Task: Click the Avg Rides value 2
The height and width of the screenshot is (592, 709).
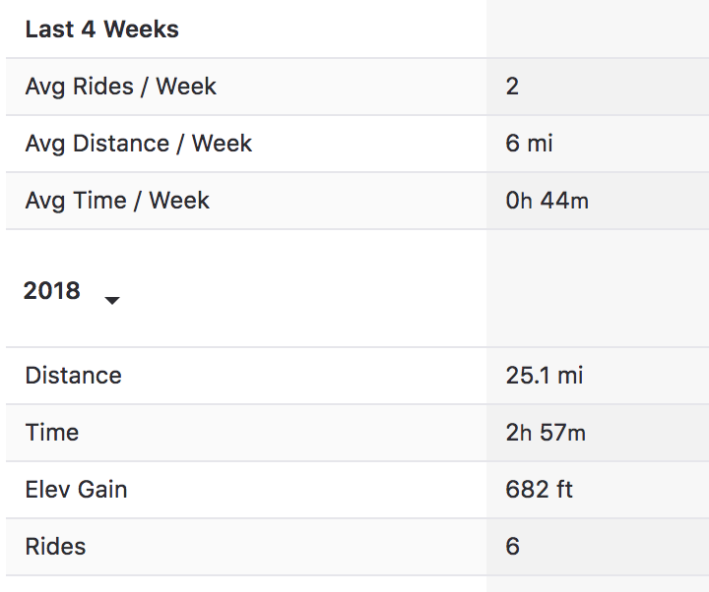Action: tap(512, 87)
